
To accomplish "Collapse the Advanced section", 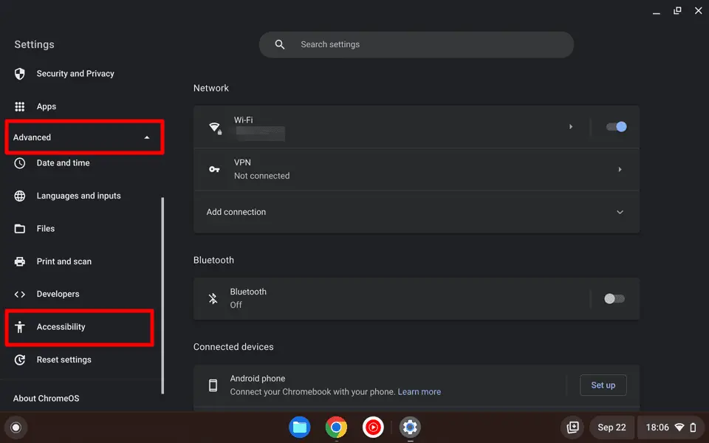I will 84,137.
